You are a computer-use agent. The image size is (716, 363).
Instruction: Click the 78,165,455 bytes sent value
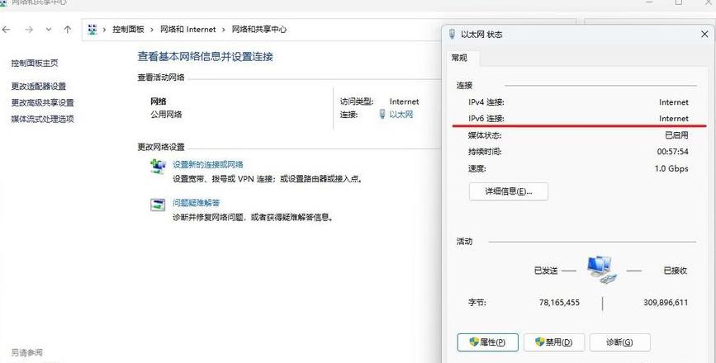pyautogui.click(x=559, y=302)
